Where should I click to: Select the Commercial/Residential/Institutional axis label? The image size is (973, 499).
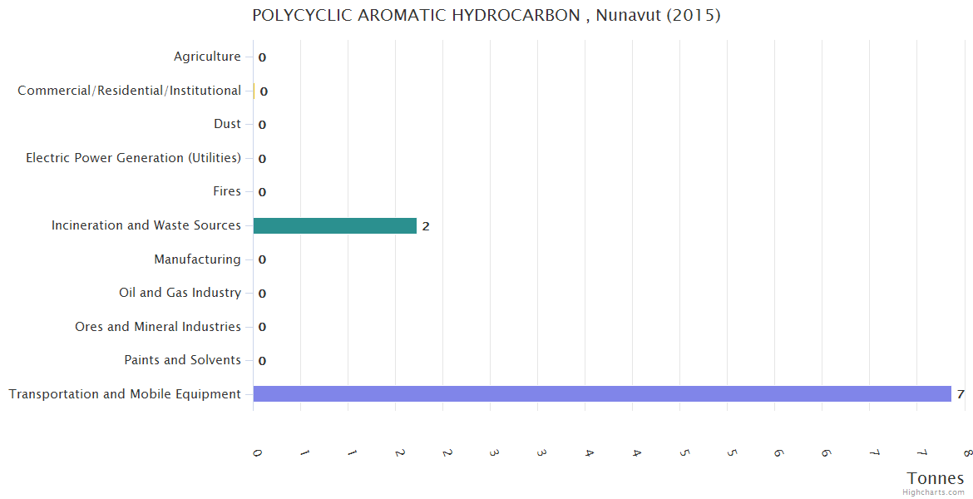129,91
